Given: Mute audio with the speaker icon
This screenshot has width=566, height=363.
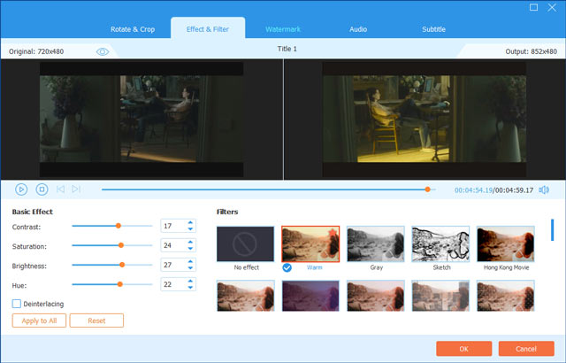Looking at the screenshot, I should click(x=544, y=190).
